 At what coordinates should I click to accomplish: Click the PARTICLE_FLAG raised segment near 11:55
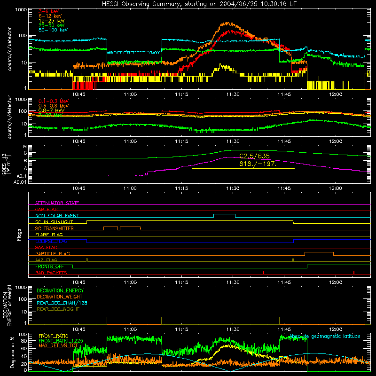coord(319,252)
